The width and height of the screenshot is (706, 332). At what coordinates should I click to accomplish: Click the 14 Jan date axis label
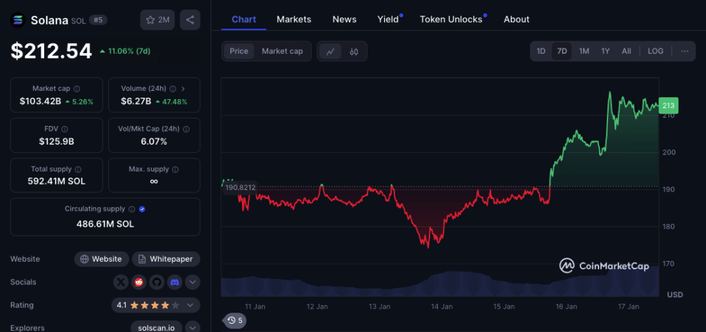(441, 307)
